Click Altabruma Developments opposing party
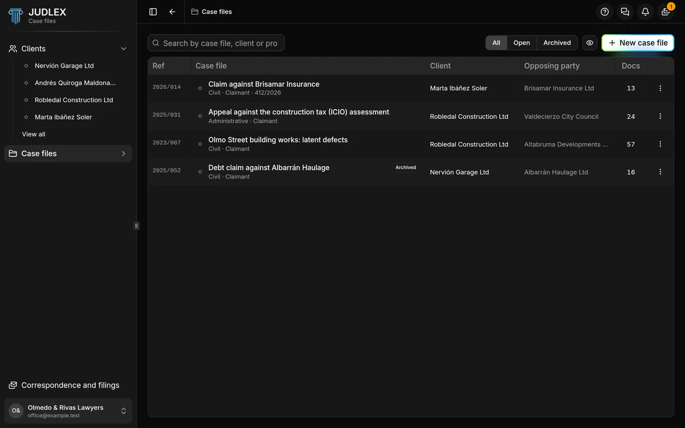This screenshot has height=428, width=685. (566, 144)
